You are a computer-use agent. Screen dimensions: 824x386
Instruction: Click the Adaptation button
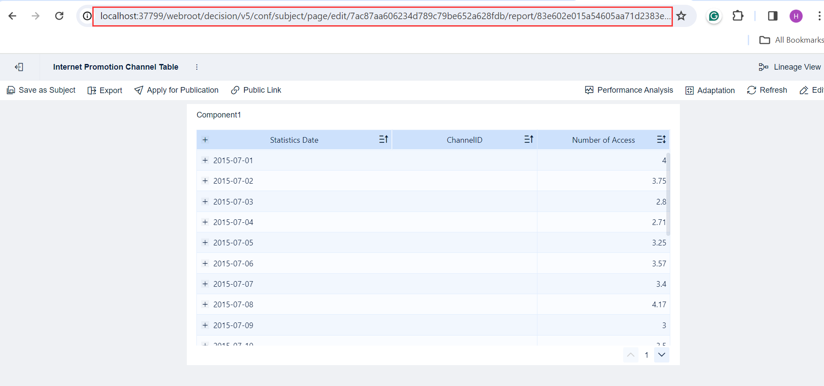710,90
